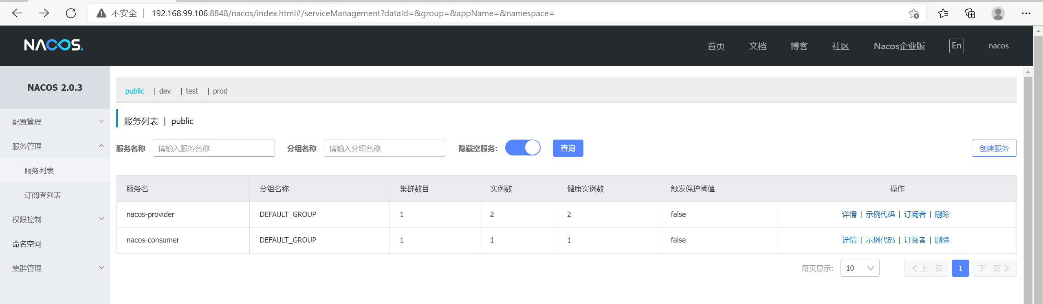The height and width of the screenshot is (304, 1043).
Task: Click 删除 for nacos-provider
Action: 942,214
